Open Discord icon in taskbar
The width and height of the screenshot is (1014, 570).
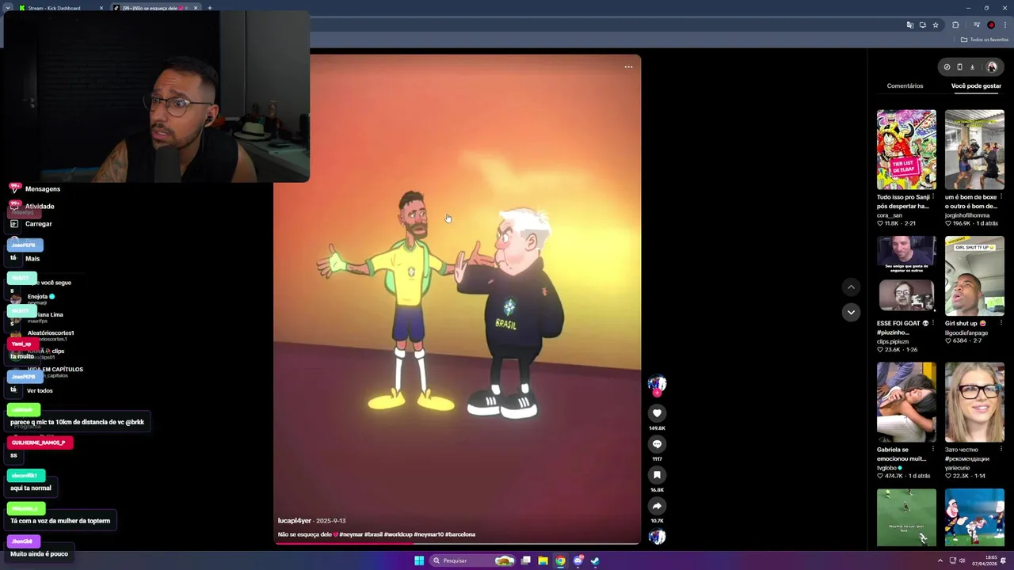click(x=578, y=560)
